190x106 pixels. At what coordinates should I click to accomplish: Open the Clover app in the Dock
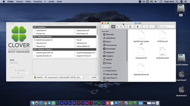click(131, 103)
